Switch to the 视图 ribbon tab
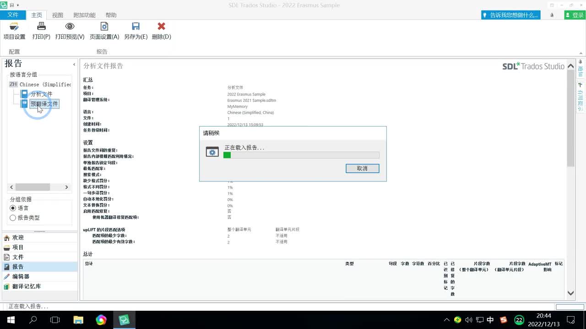The width and height of the screenshot is (586, 329). point(58,15)
